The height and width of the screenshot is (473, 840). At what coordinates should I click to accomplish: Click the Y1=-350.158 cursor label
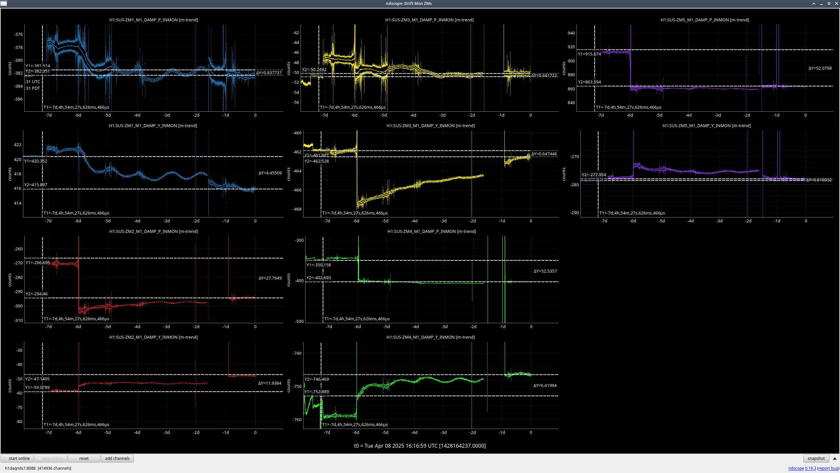point(319,265)
